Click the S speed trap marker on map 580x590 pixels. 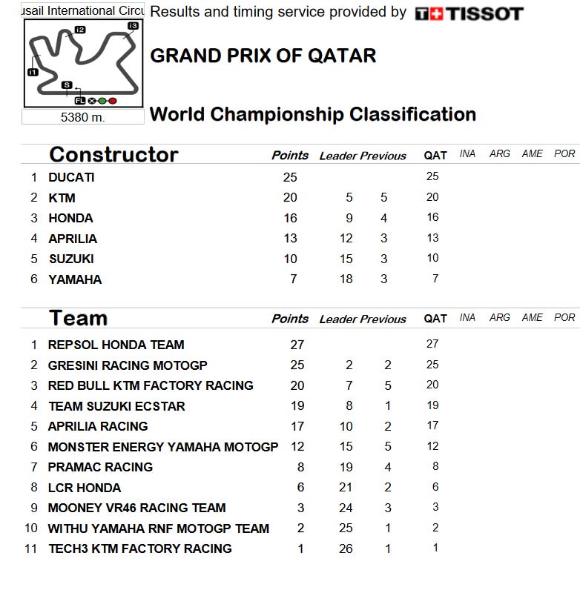coord(67,85)
